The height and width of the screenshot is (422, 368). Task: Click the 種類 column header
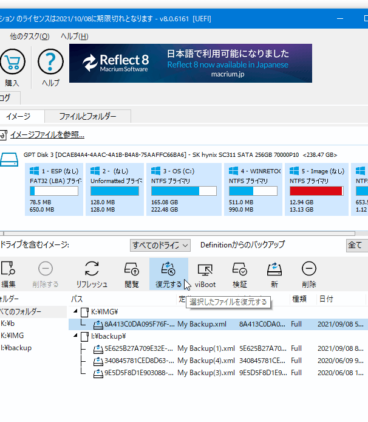pos(299,299)
